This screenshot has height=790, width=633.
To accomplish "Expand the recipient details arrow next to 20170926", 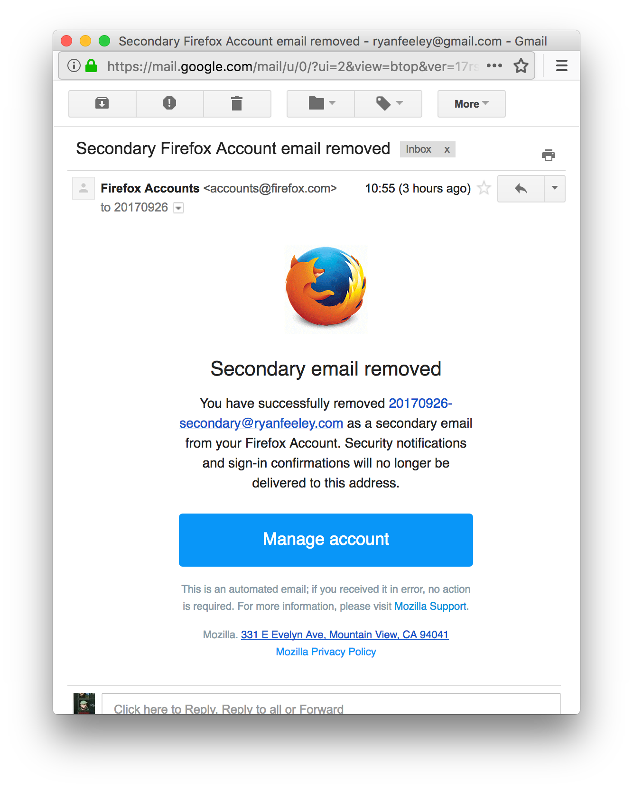I will (177, 208).
